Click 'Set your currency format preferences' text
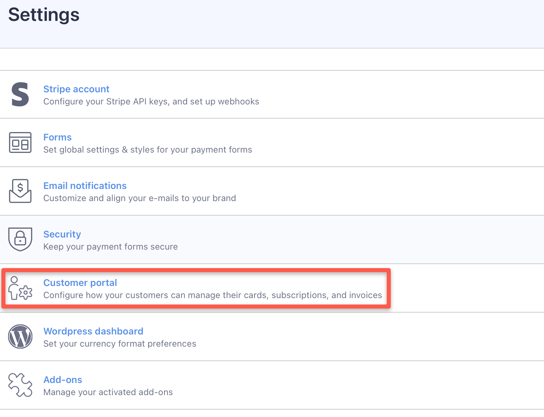Image resolution: width=544 pixels, height=417 pixels. point(120,344)
